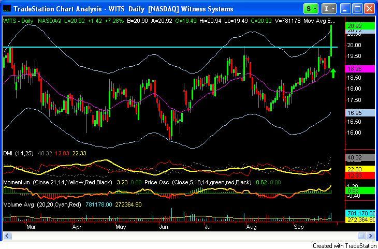Close the chart analysis window
Screen dimensions: 378x249
click(369, 9)
